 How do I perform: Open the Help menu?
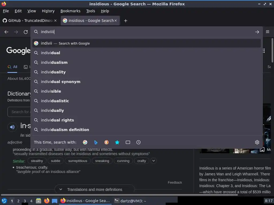(105, 11)
